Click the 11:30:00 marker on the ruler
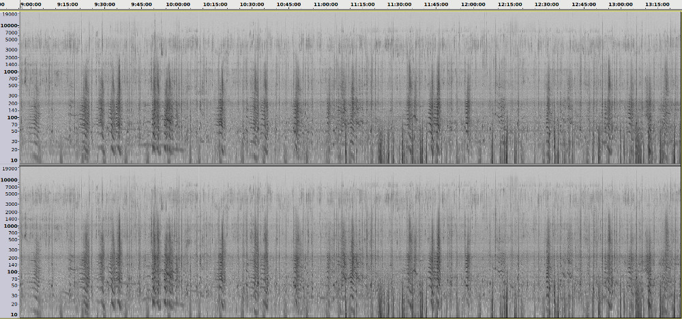 pos(399,4)
